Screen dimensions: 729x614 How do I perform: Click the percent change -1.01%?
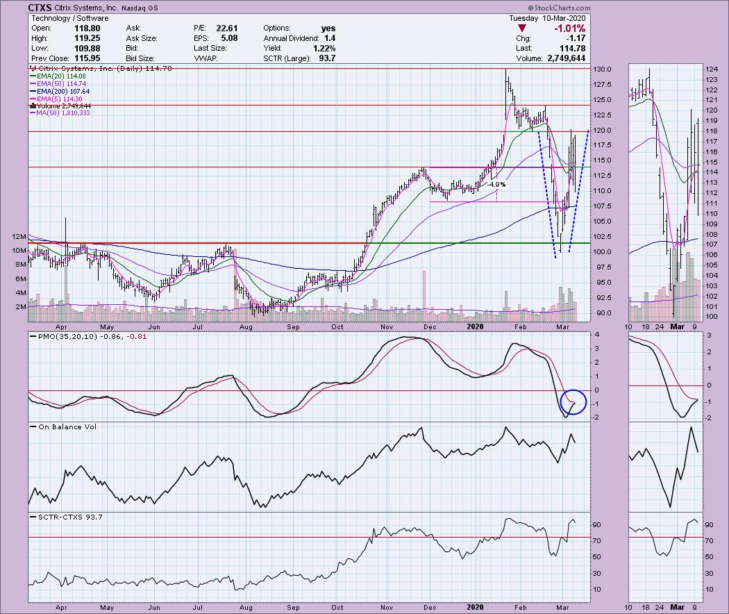point(569,29)
